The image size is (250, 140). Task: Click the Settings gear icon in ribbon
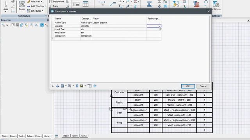tap(216, 4)
